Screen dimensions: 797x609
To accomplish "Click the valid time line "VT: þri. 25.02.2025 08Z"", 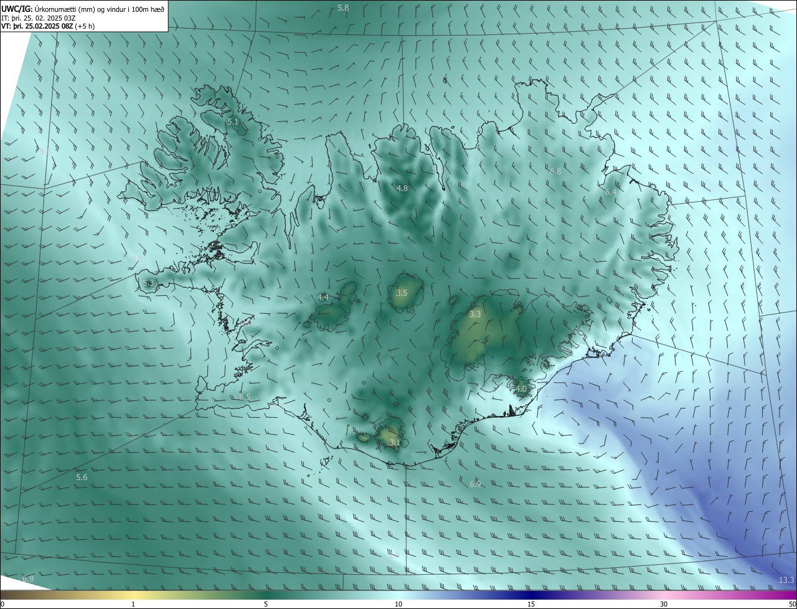I will tap(38, 26).
